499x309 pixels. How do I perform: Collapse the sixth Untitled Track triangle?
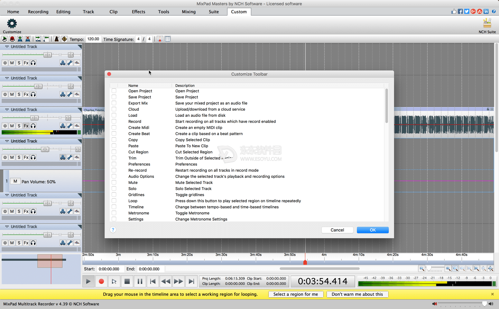coord(7,227)
